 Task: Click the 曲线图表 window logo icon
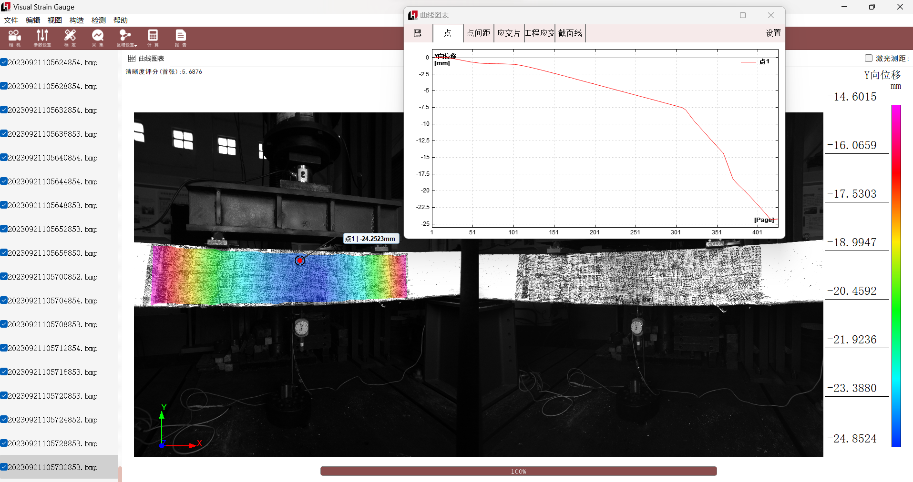[x=413, y=15]
